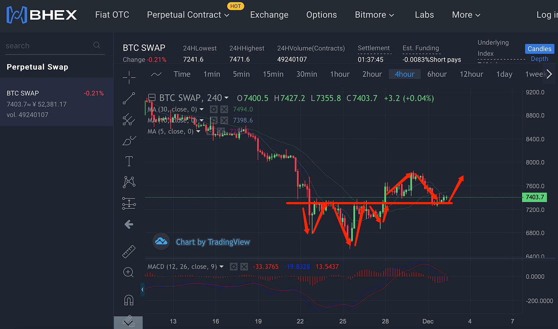Open Fiat OTC page
The height and width of the screenshot is (329, 558).
click(x=112, y=15)
